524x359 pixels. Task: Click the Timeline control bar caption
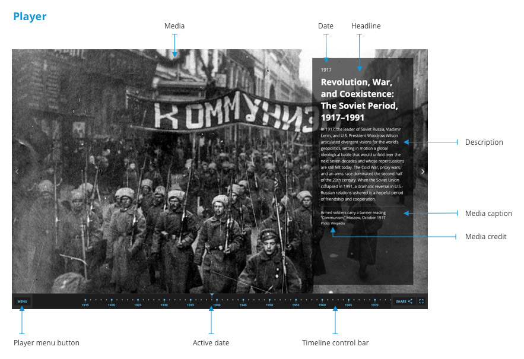coord(335,342)
